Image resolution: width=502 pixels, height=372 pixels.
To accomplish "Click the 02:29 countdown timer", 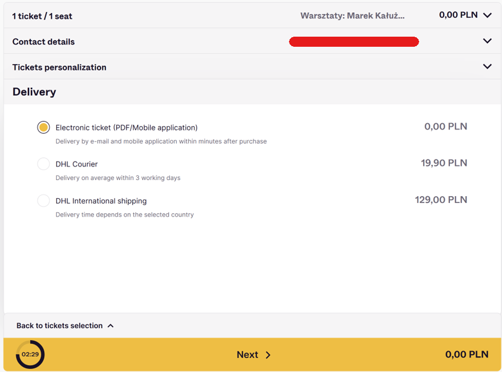I will [30, 354].
